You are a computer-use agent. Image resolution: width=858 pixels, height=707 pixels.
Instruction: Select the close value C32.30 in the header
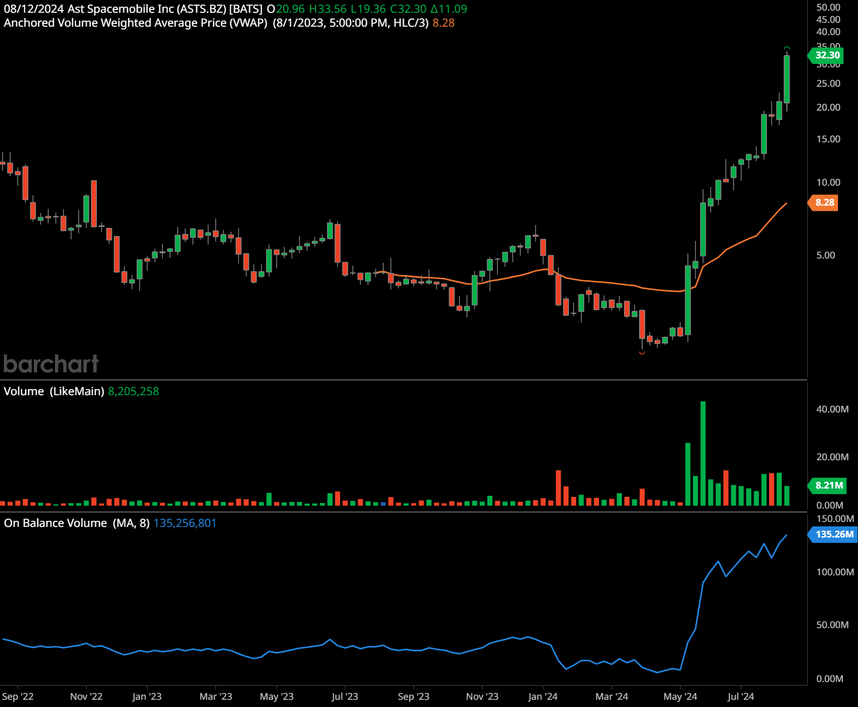[x=408, y=9]
